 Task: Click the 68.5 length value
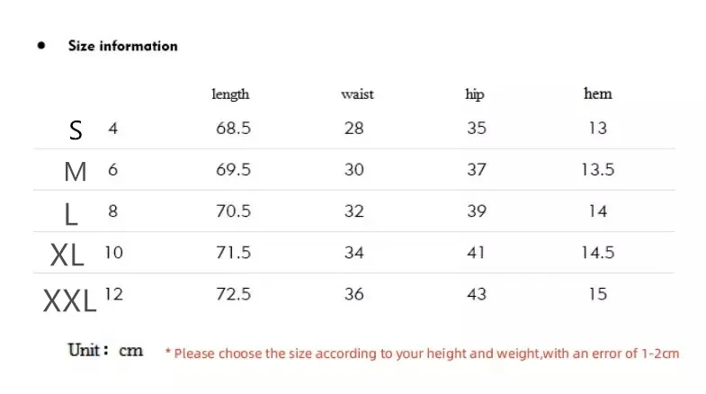(x=233, y=128)
